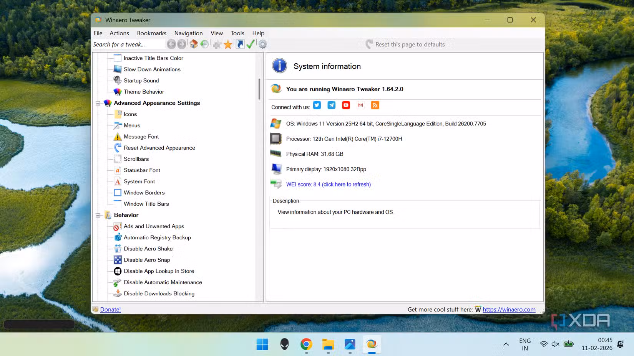Click the WEI score refresh link
The image size is (634, 356).
click(328, 184)
